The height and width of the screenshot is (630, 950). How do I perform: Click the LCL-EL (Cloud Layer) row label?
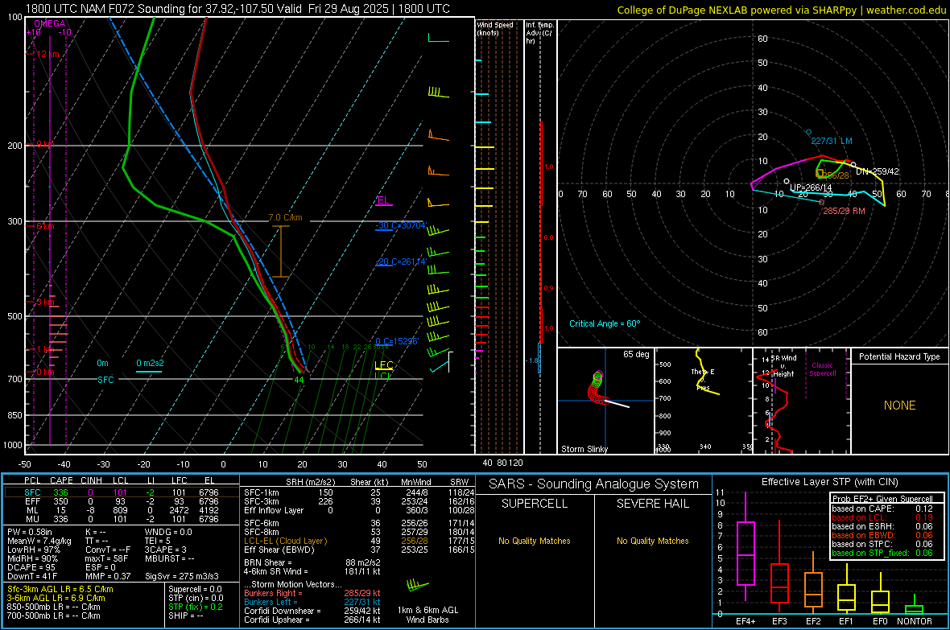[285, 541]
